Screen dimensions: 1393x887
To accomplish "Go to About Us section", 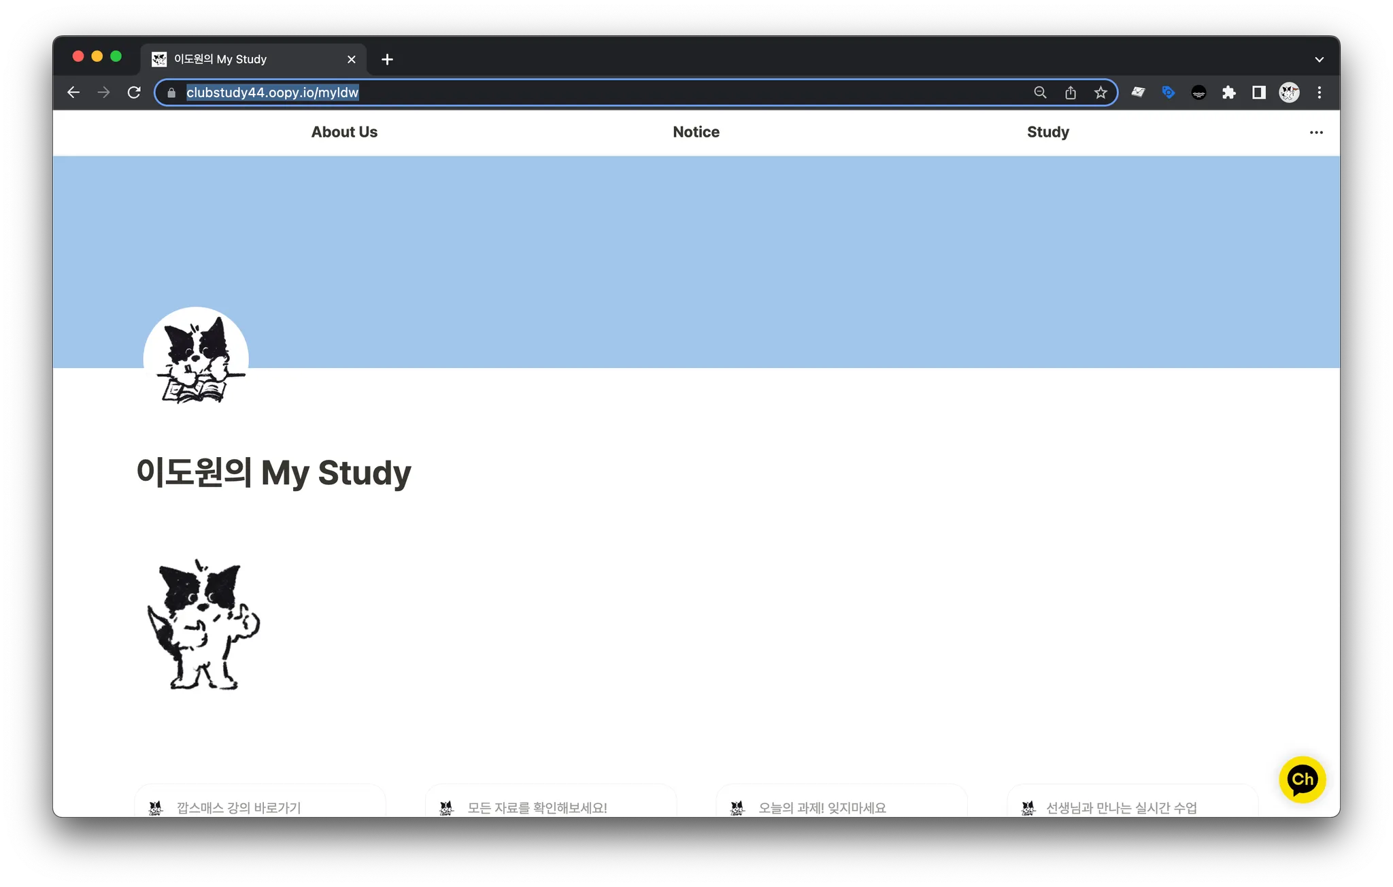I will (344, 132).
